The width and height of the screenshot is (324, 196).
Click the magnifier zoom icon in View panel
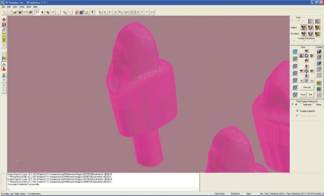(306, 81)
